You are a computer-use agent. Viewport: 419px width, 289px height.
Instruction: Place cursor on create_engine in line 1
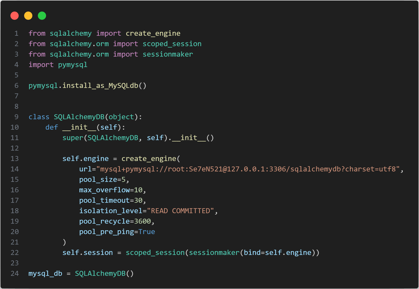tap(153, 33)
